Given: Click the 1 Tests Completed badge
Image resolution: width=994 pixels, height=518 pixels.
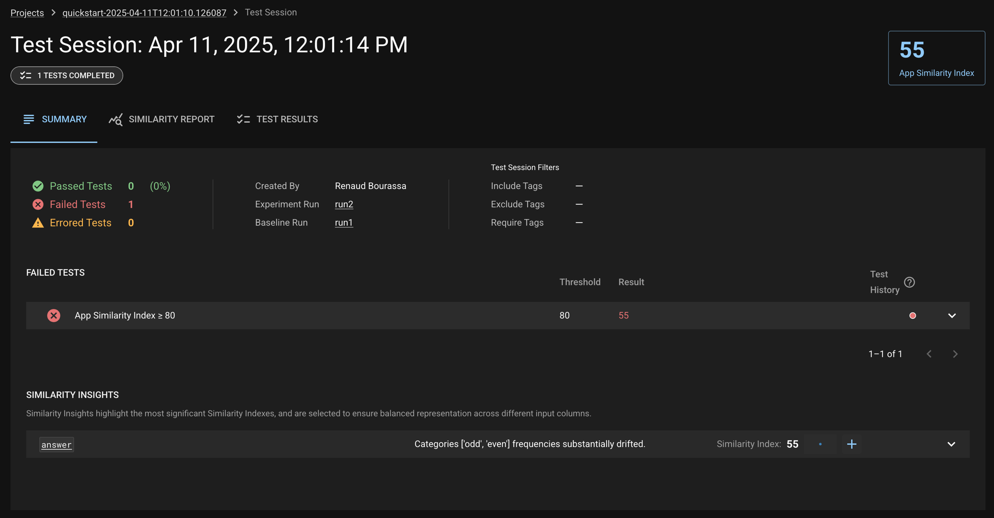Looking at the screenshot, I should 67,75.
